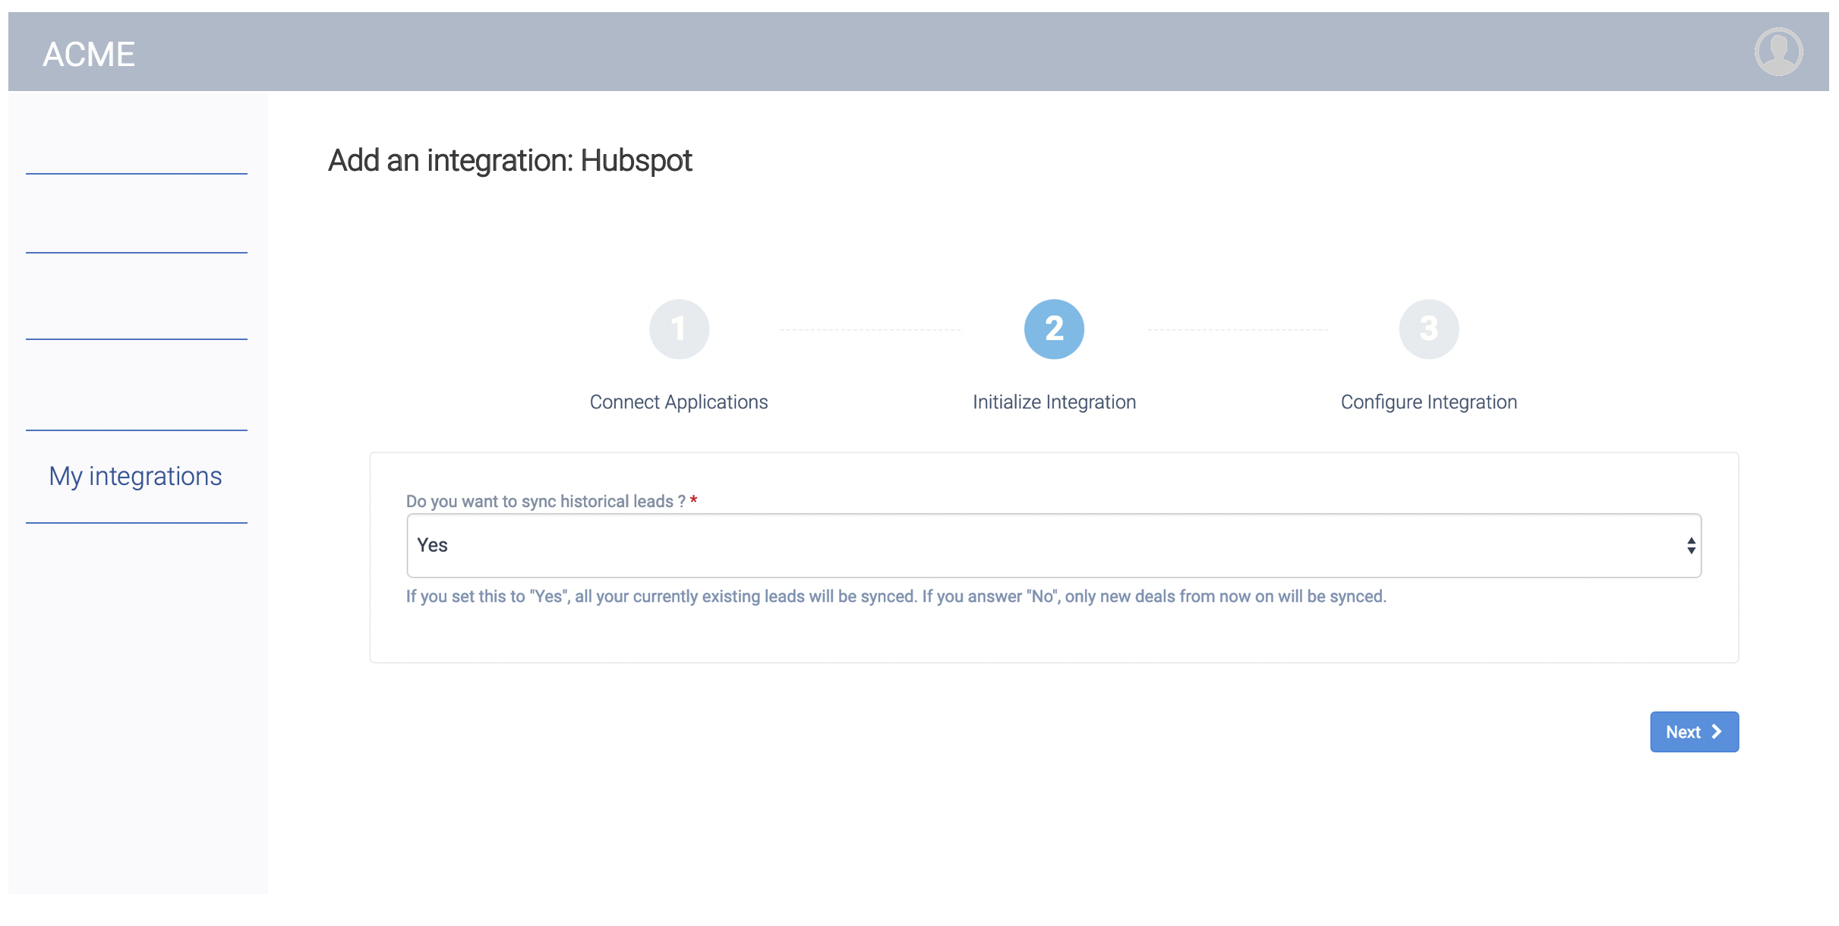
Task: Open the sync historical leads dropdown
Action: tap(1054, 546)
